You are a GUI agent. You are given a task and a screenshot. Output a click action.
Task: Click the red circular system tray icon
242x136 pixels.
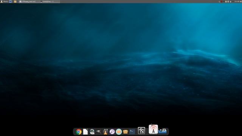pyautogui.click(x=221, y=2)
